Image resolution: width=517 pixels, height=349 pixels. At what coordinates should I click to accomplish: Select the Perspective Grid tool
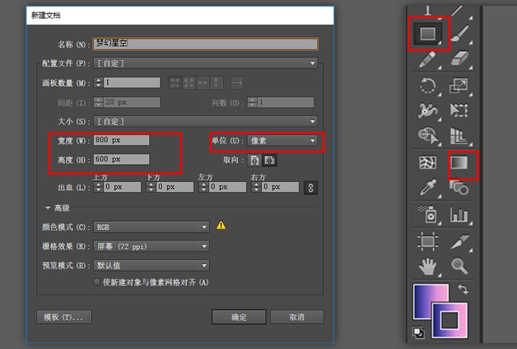click(459, 136)
